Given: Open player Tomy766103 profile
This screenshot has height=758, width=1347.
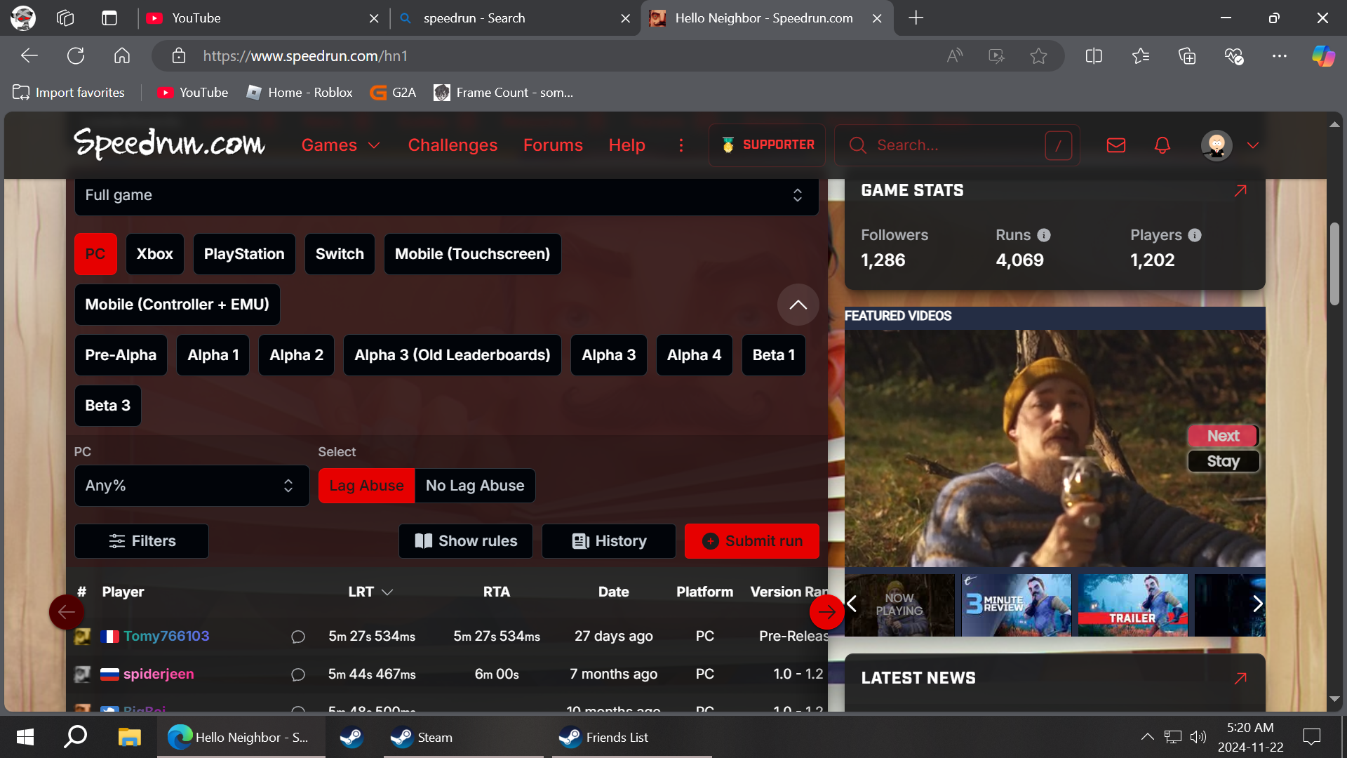Looking at the screenshot, I should [166, 637].
